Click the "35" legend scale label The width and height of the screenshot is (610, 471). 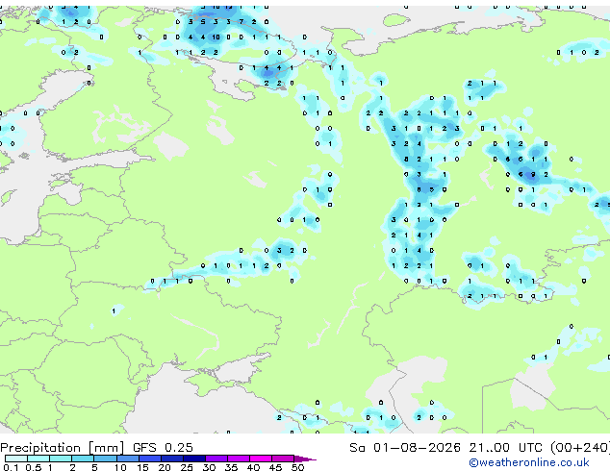click(231, 467)
